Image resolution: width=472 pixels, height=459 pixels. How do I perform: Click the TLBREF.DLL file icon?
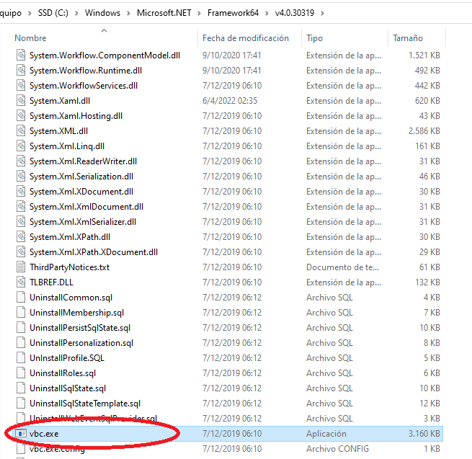click(21, 282)
